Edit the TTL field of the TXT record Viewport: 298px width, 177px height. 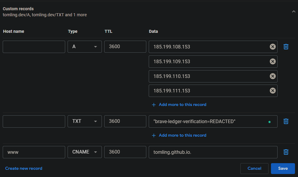coord(125,121)
